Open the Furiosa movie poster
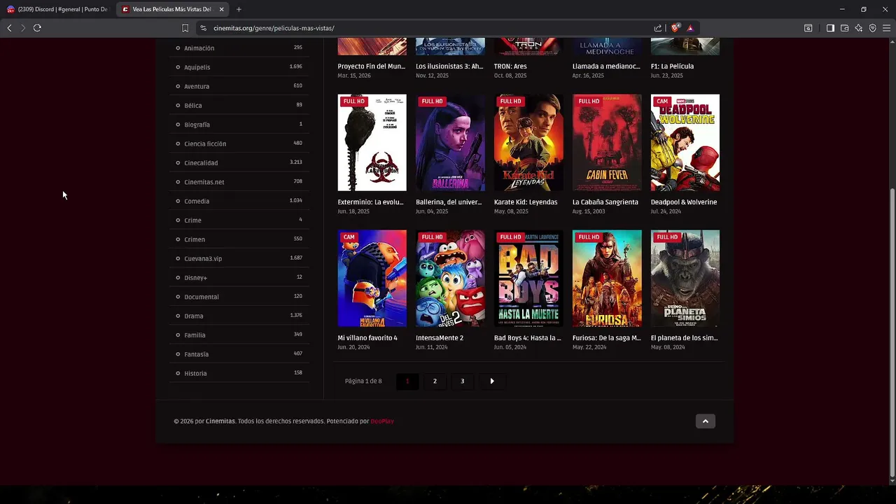The image size is (896, 504). pyautogui.click(x=607, y=279)
